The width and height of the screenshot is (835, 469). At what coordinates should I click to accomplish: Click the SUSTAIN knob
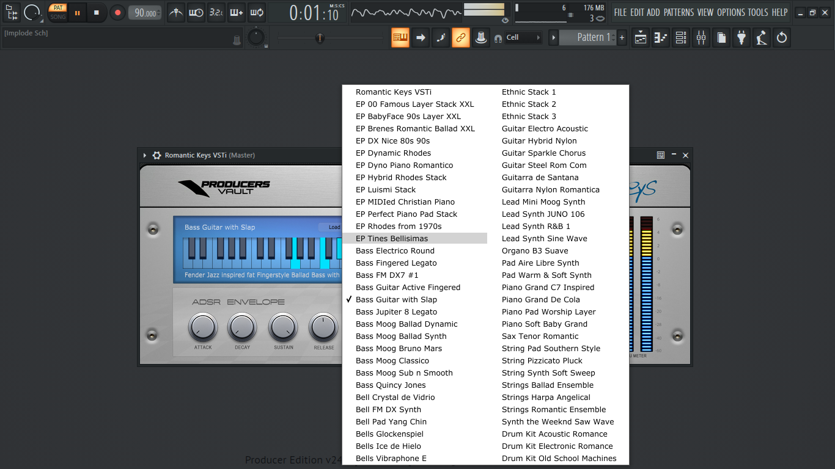(283, 328)
